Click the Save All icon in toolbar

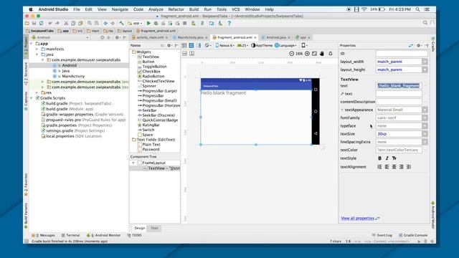(34, 23)
